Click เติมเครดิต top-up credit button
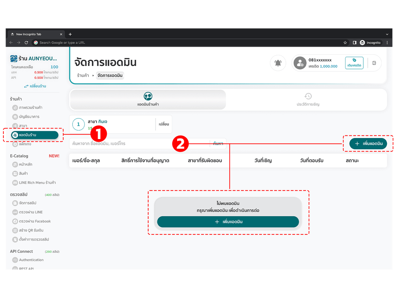Viewport: 398px width, 298px height. [x=354, y=63]
